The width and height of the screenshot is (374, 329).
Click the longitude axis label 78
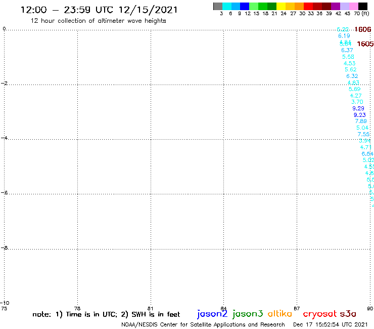pos(77,308)
